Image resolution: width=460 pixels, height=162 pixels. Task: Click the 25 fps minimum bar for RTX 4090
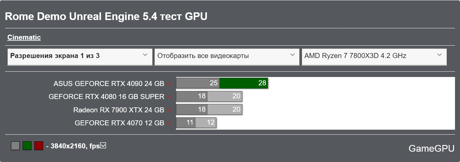click(x=197, y=83)
